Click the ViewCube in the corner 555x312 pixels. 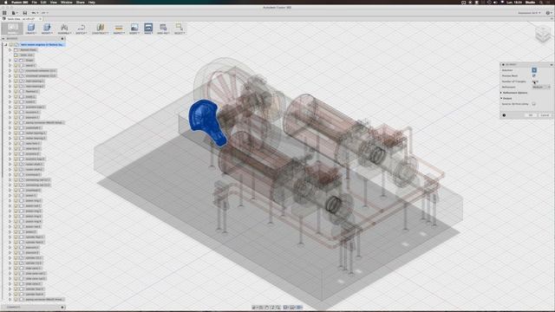[542, 35]
